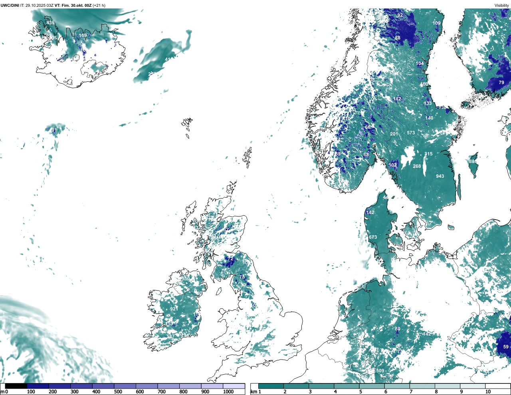This screenshot has height=395, width=511.
Task: Pick the dark teal swatch labeled 1 km
Action: [x=271, y=386]
